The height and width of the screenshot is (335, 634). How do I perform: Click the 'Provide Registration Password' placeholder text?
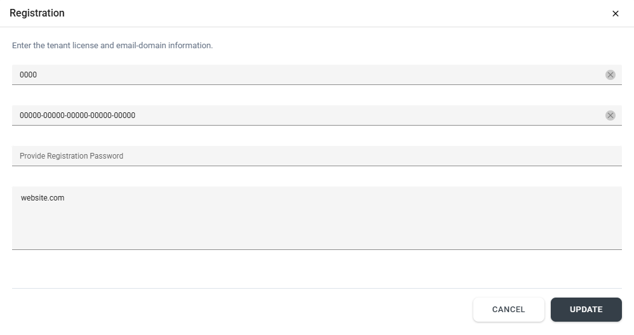tap(72, 156)
